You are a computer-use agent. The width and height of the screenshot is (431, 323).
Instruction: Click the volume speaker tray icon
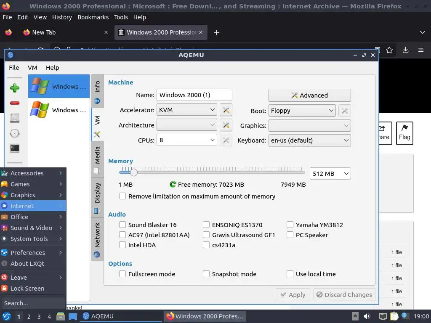point(367,316)
